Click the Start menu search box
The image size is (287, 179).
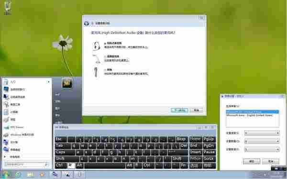click(x=26, y=164)
